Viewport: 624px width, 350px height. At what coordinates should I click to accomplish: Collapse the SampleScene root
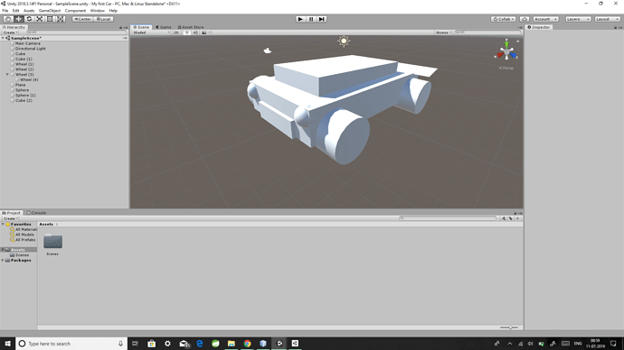[4, 38]
